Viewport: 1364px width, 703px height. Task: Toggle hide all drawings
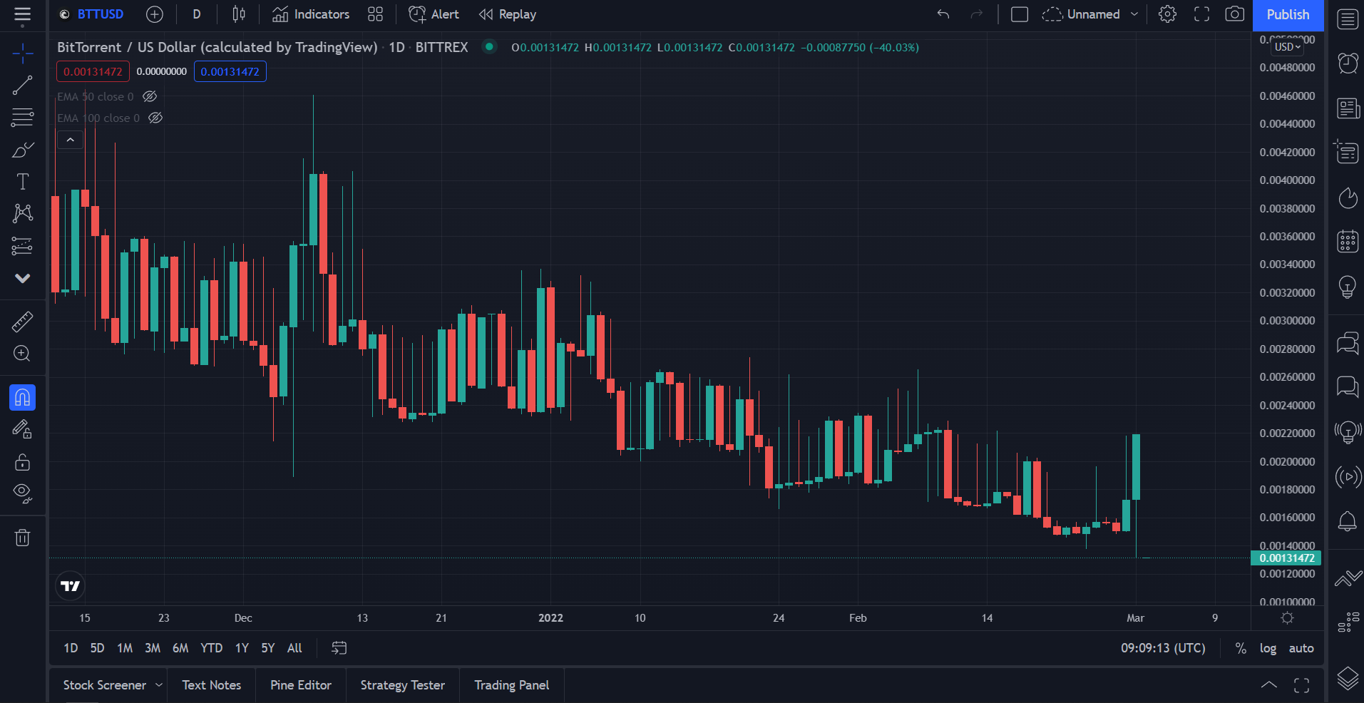[x=22, y=493]
